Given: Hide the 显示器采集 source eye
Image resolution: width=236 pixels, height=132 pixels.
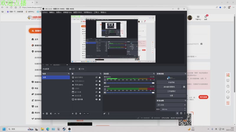Looking at the screenshot, I should click(96, 99).
